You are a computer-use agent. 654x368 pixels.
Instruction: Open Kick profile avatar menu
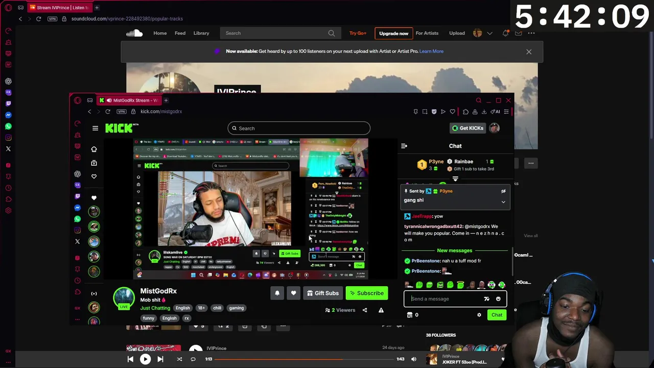[x=494, y=128]
